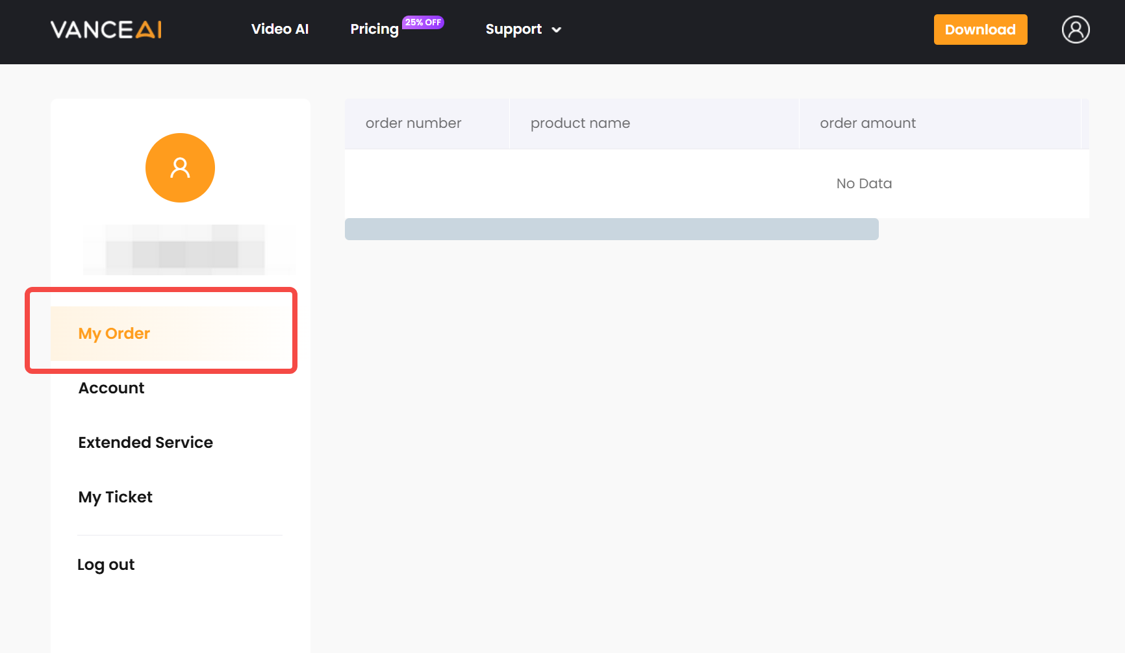Screen dimensions: 1125x653
Task: Expand the Support dropdown chevron
Action: [556, 30]
